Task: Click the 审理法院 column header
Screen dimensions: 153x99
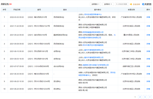Action: (131, 10)
